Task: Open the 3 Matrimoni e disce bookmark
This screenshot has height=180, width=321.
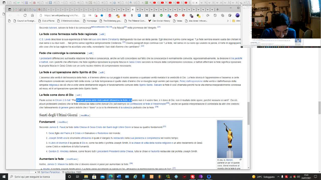Action: [68, 21]
